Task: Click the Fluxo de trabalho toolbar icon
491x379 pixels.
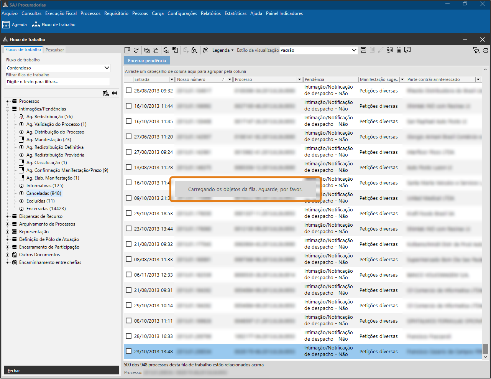Action: coord(36,25)
